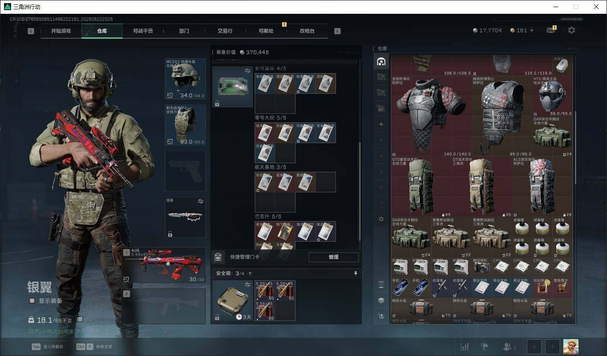Click the stacked layers icon in warehouse sidebar
607x356 pixels.
(381, 300)
